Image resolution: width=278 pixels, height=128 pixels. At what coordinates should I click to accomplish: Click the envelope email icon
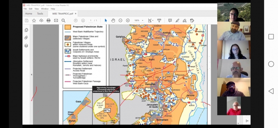(56, 21)
